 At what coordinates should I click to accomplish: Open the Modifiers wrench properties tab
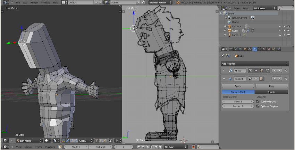point(255,49)
